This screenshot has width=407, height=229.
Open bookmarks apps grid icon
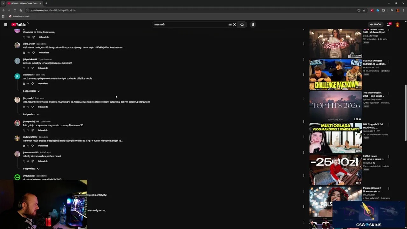3,17
